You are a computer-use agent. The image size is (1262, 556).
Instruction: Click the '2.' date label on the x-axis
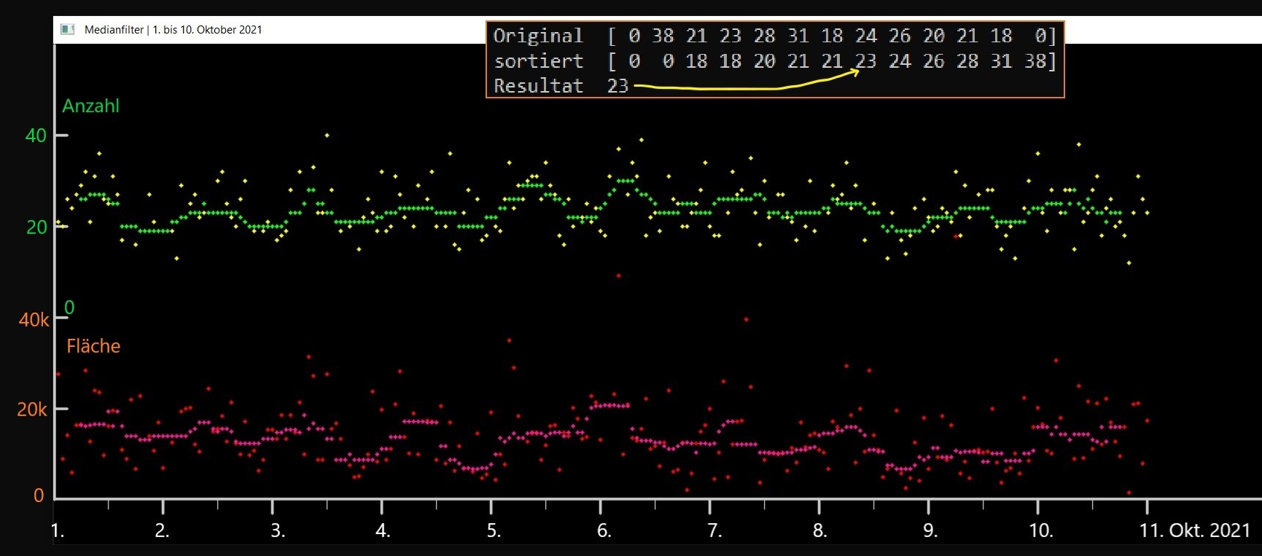(x=162, y=530)
